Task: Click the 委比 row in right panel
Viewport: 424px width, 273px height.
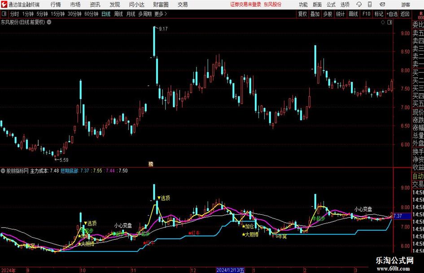Action: point(418,25)
